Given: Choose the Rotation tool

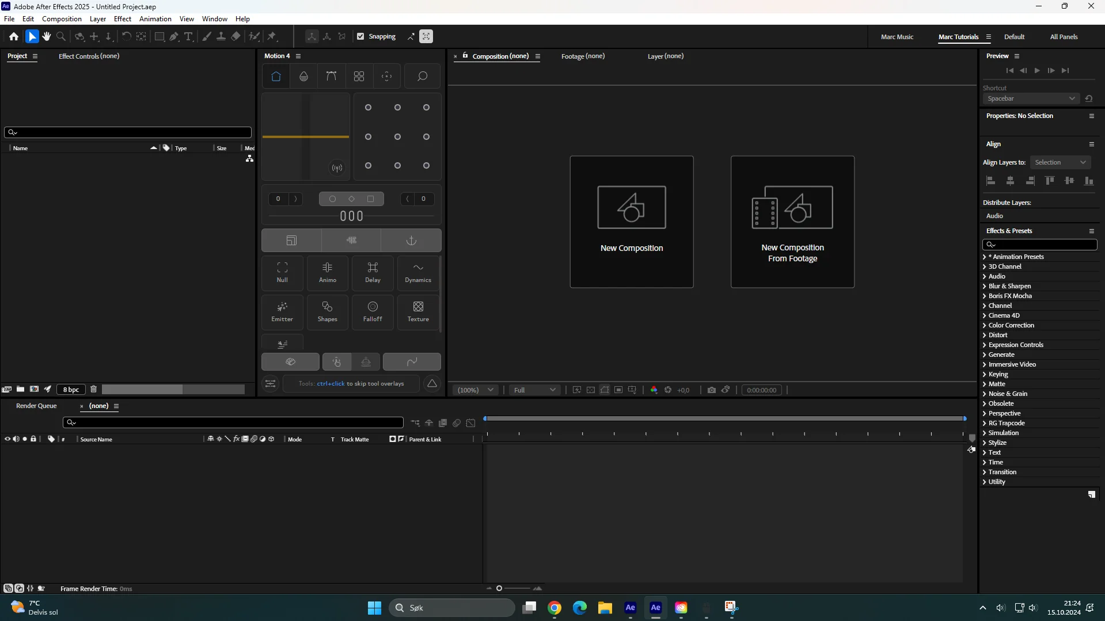Looking at the screenshot, I should [x=127, y=36].
